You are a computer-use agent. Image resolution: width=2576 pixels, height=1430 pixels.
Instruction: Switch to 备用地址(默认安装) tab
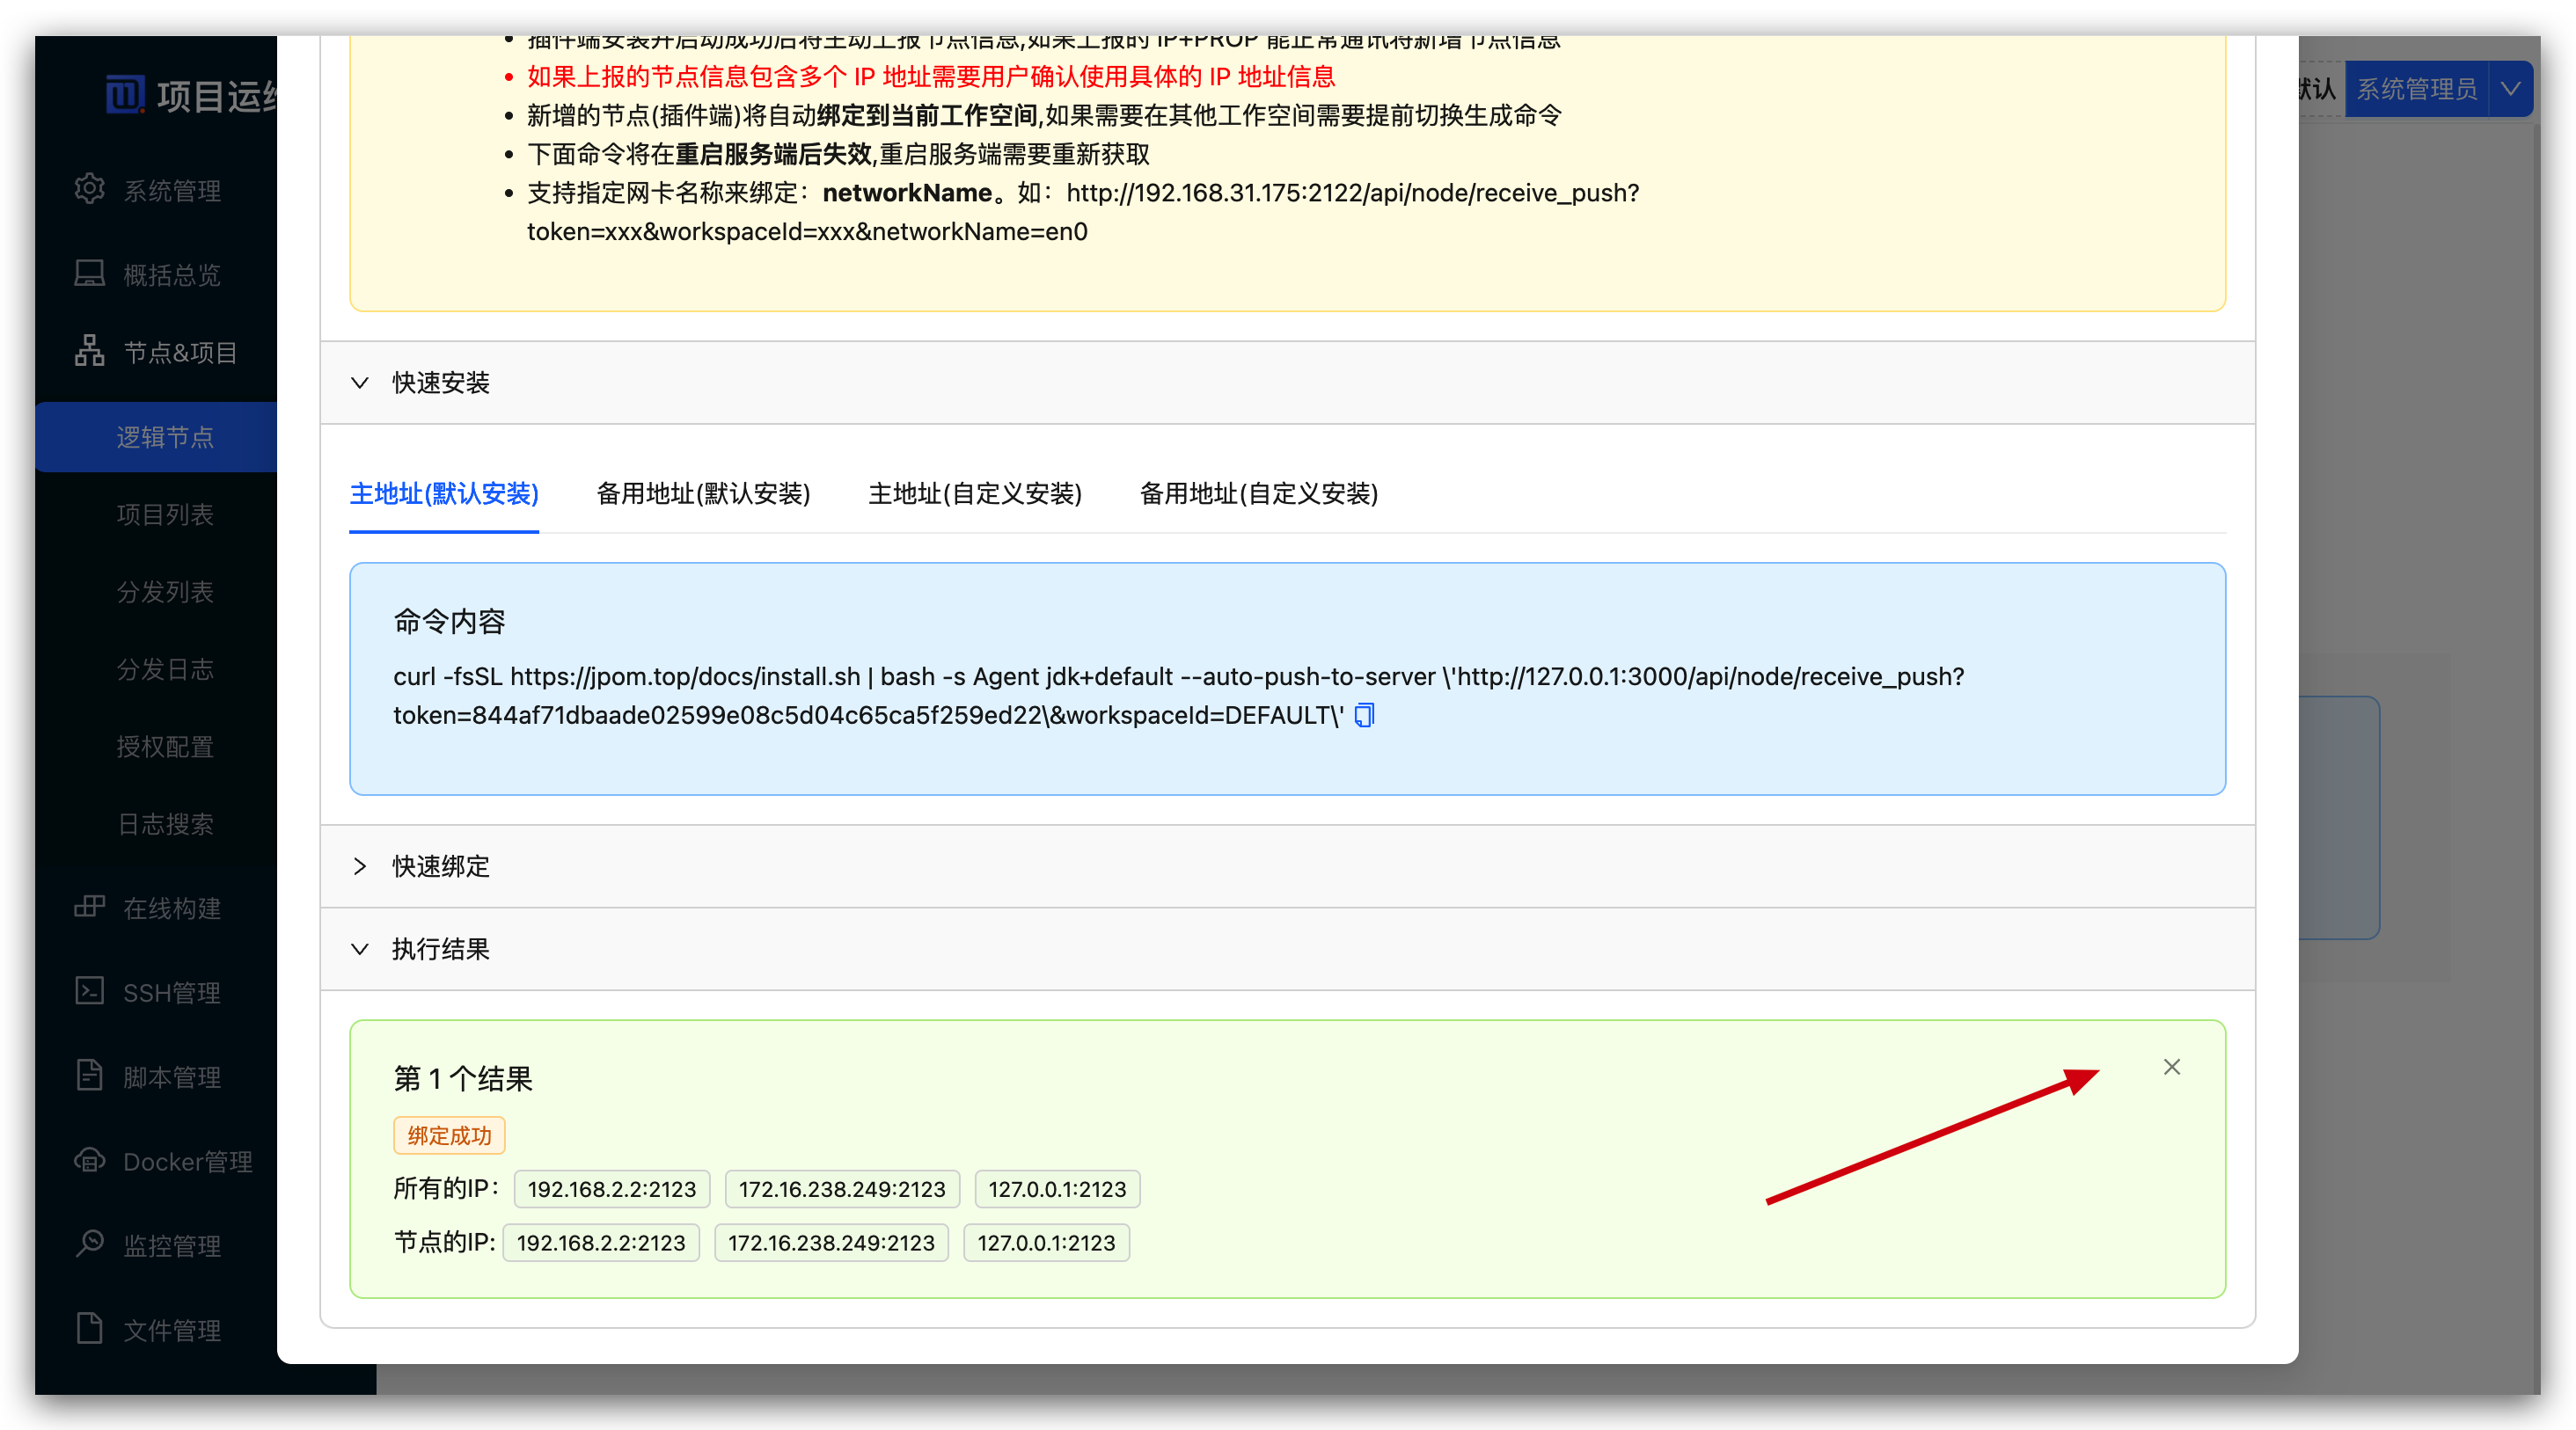[x=703, y=493]
